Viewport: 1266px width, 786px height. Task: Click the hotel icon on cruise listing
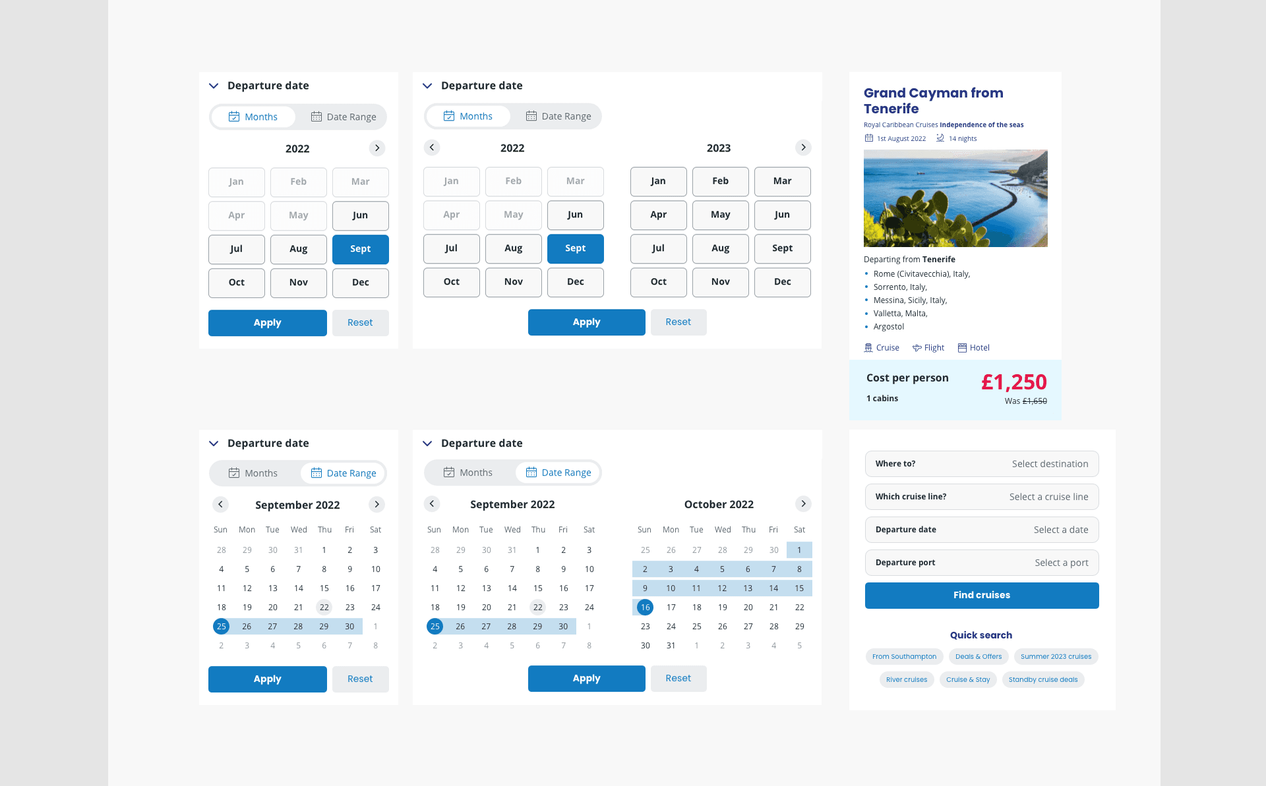pos(963,348)
